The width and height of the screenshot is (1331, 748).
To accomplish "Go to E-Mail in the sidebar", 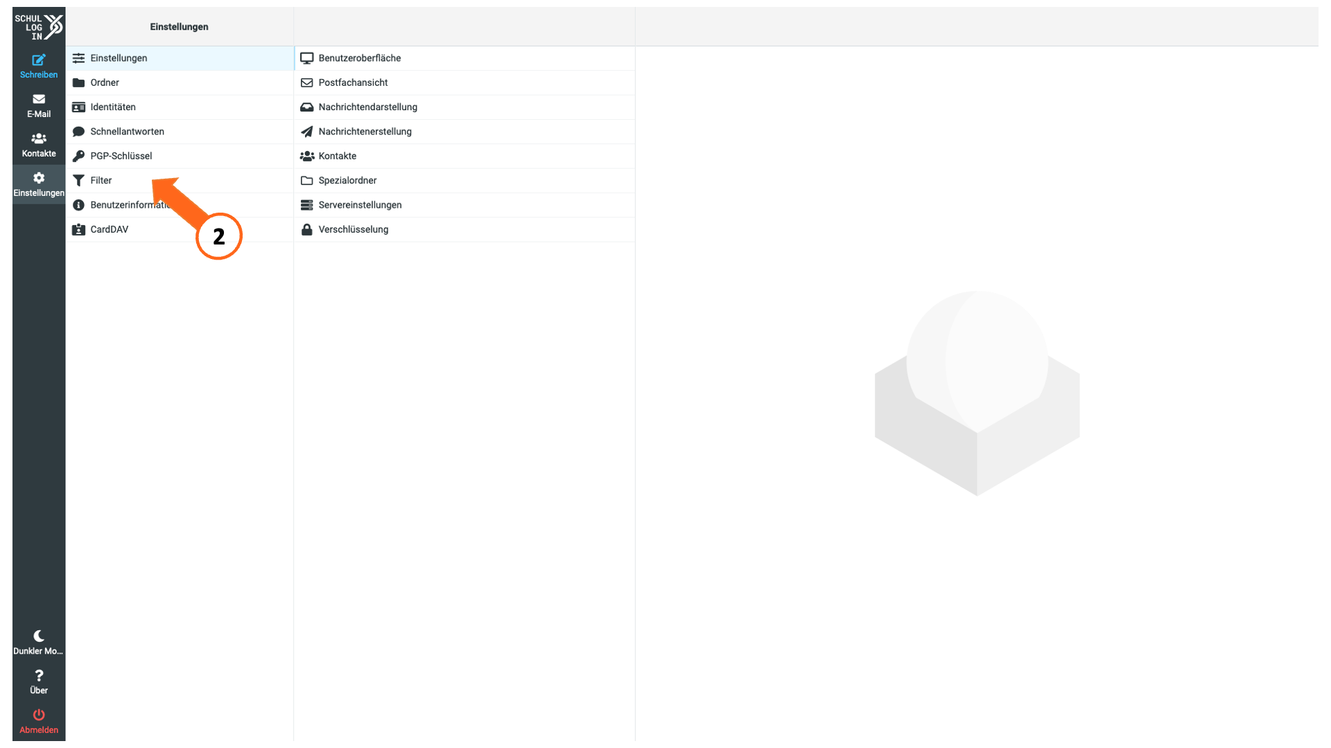I will pos(39,106).
